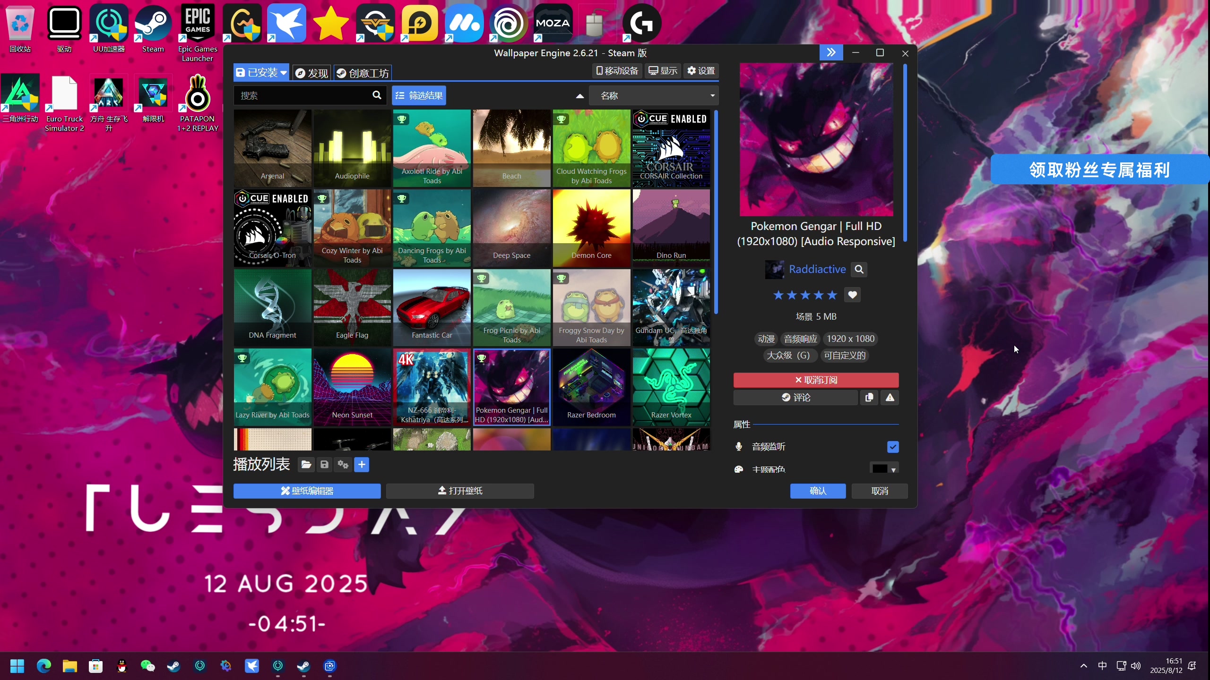Open the 移动设备 tab

[x=617, y=71]
